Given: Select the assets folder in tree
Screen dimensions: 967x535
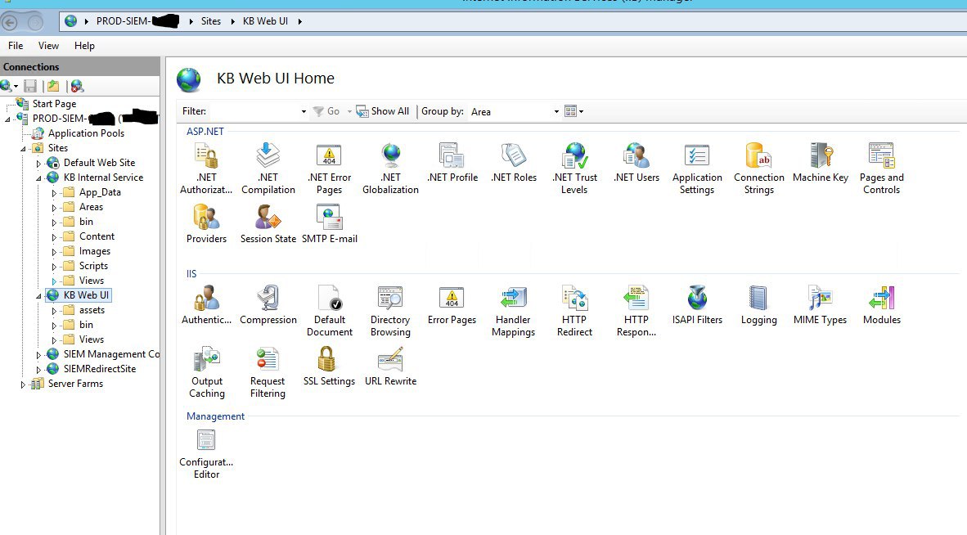Looking at the screenshot, I should 92,310.
